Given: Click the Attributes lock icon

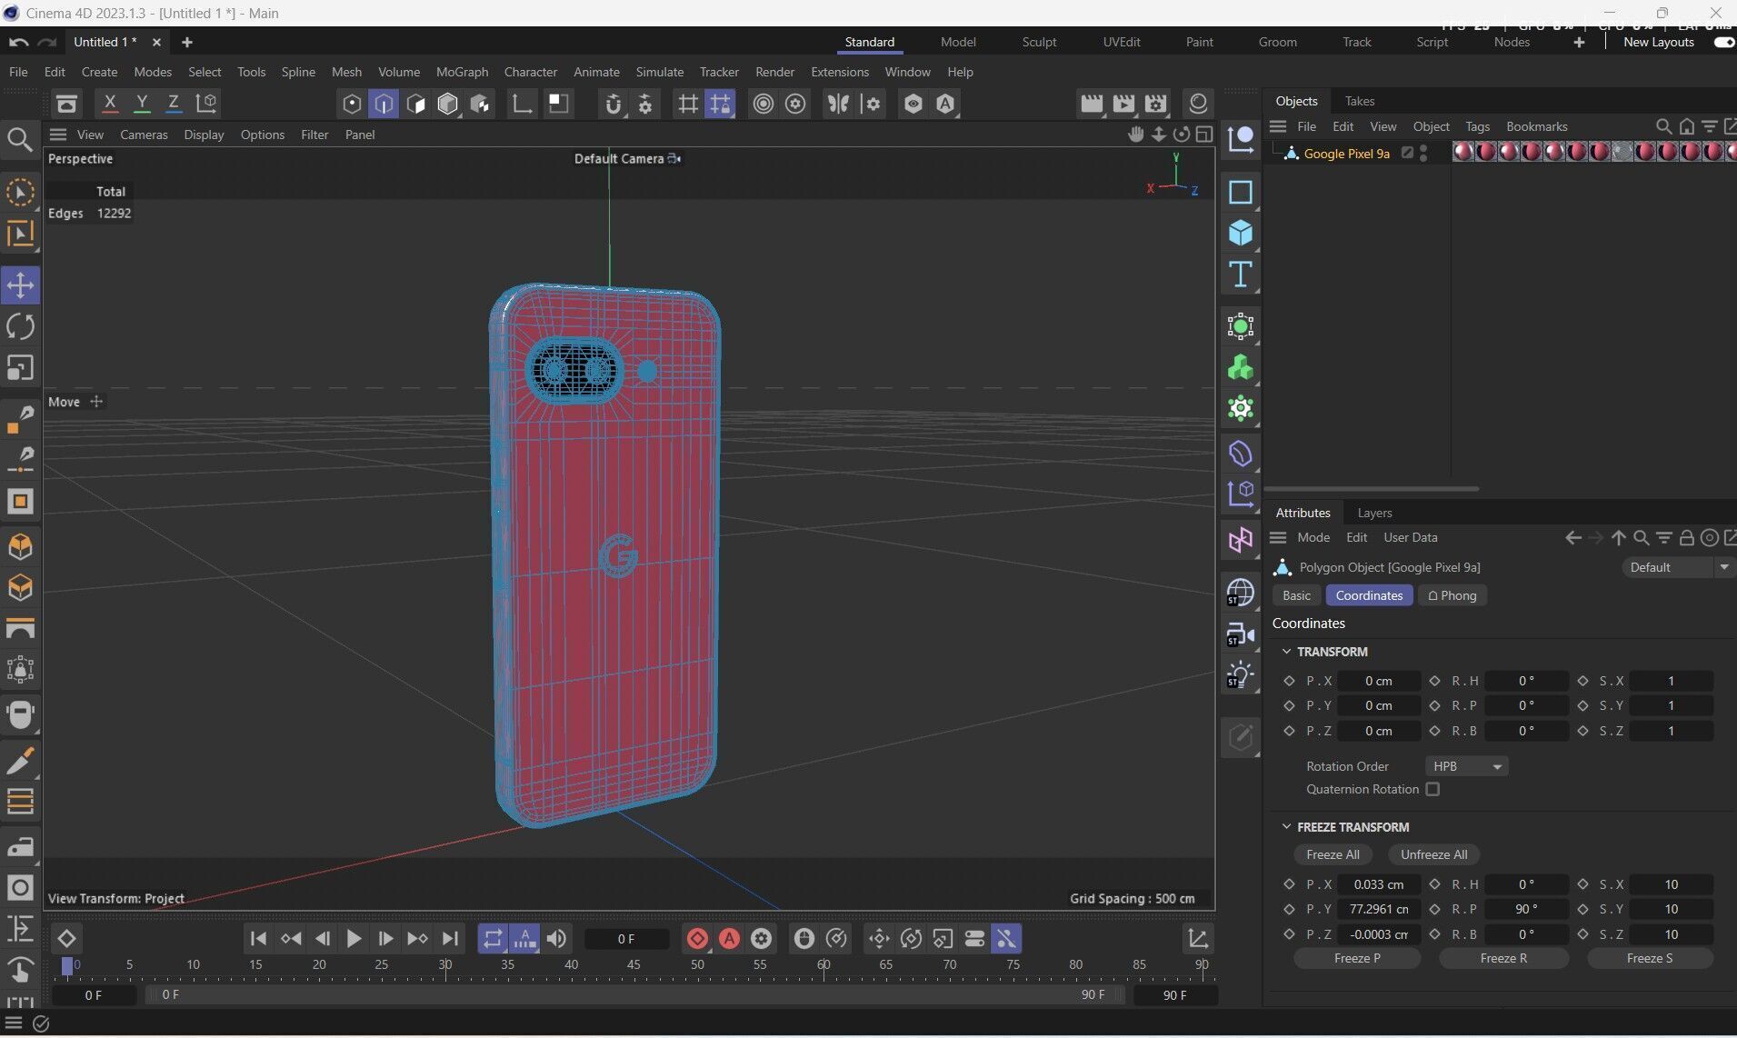Looking at the screenshot, I should pyautogui.click(x=1687, y=538).
